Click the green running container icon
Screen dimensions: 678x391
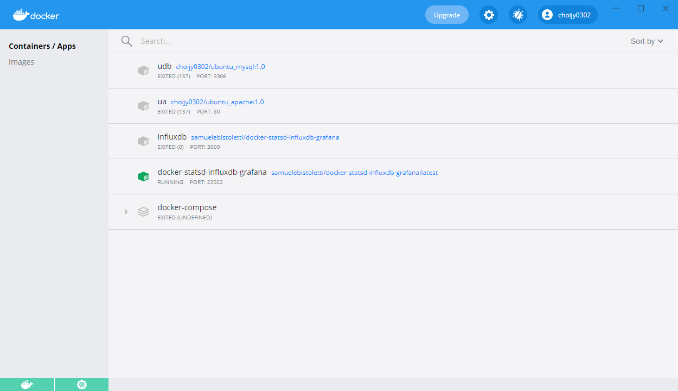coord(143,176)
